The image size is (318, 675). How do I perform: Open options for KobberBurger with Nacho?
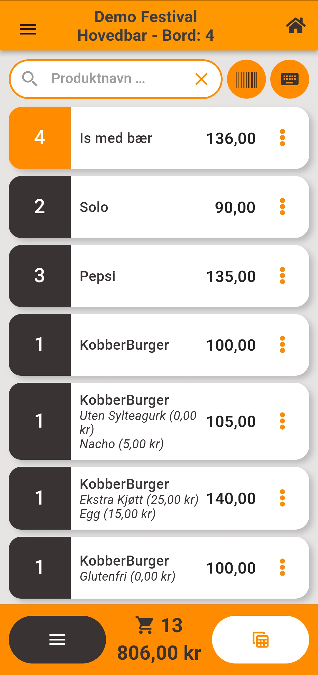282,421
